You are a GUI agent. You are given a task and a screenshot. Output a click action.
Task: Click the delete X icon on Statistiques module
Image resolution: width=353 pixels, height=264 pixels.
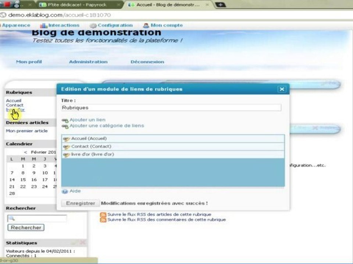(x=83, y=242)
